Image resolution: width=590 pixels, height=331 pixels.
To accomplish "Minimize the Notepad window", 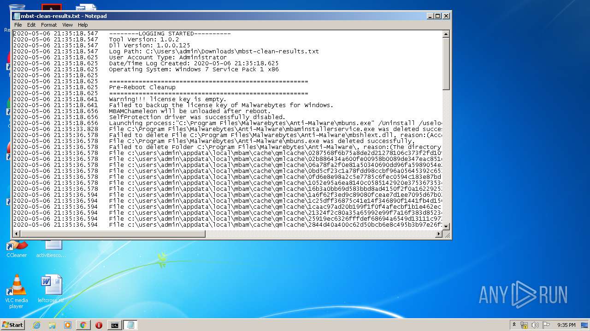I will click(431, 16).
